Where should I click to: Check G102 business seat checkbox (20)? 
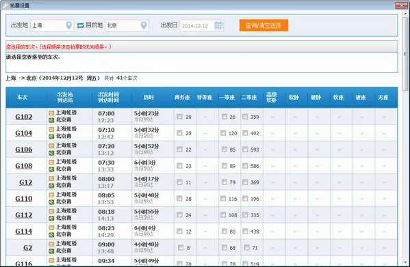coord(179,117)
